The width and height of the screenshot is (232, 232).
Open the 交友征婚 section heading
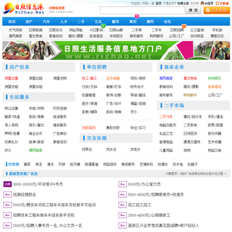click(x=97, y=138)
